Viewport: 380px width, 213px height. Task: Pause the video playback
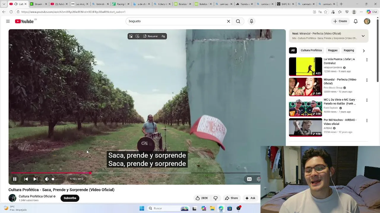(15, 179)
